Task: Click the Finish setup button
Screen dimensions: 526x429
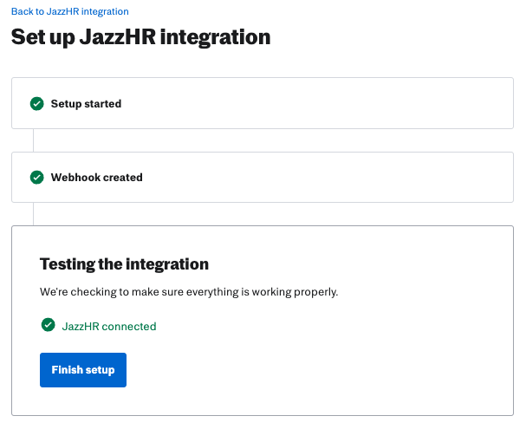Action: pos(83,369)
